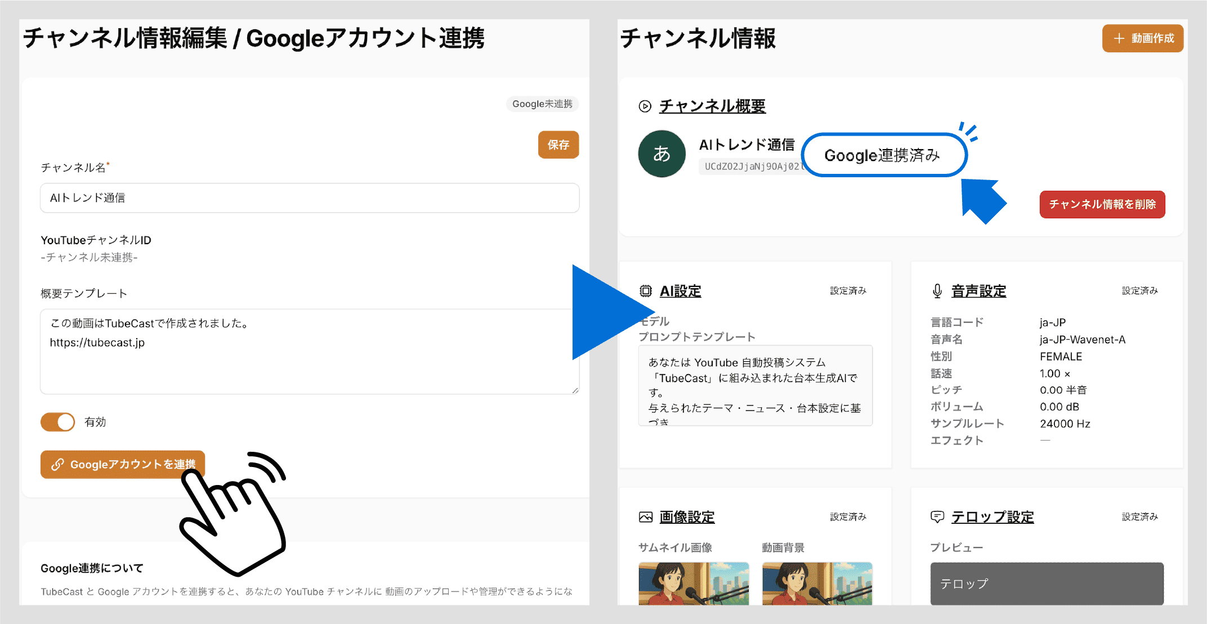Click the plus icon in 動画作成 button
1207x624 pixels.
pyautogui.click(x=1118, y=38)
